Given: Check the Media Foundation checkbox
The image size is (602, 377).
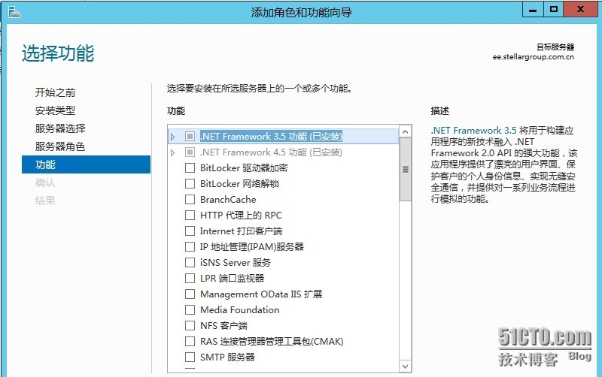Looking at the screenshot, I should pos(190,309).
